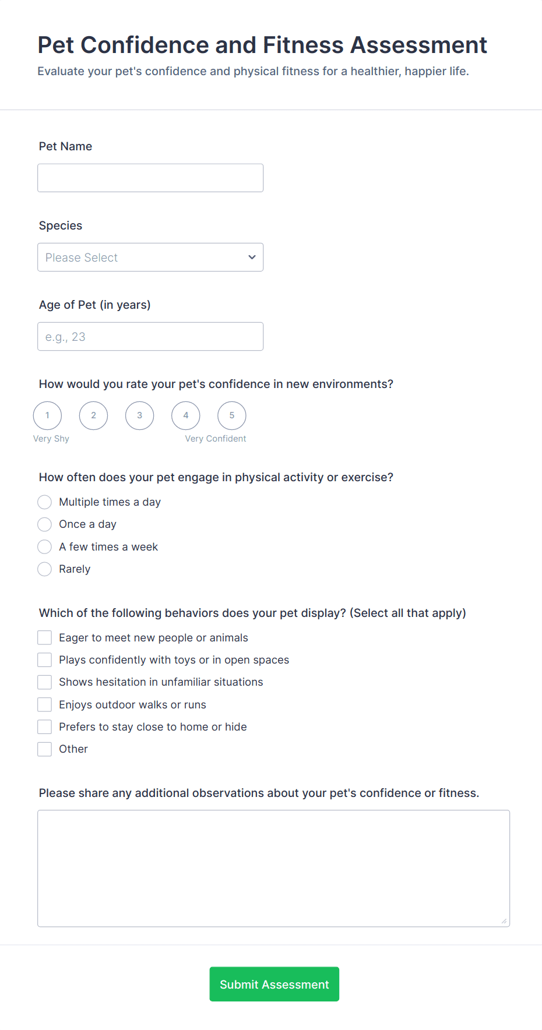This screenshot has width=542, height=1030.
Task: Click the Age of Pet input
Action: pos(150,336)
